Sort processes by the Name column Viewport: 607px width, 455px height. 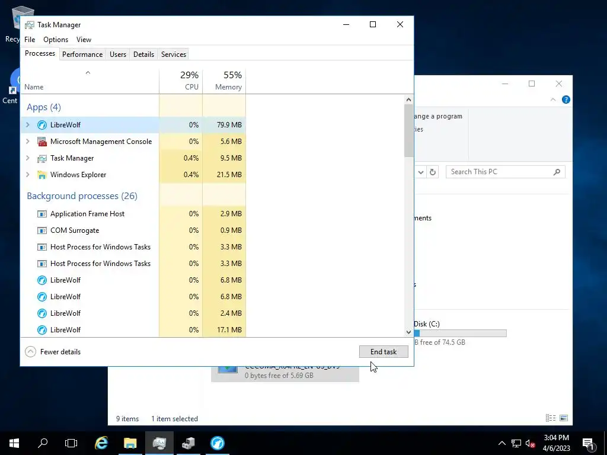coord(90,81)
